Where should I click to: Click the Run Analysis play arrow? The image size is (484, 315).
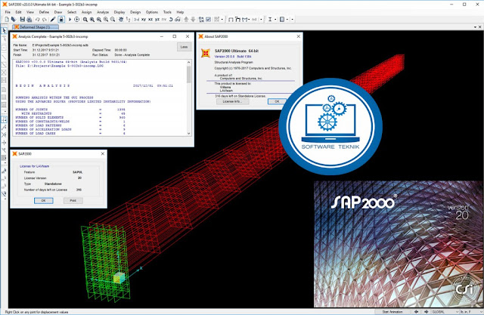70,20
